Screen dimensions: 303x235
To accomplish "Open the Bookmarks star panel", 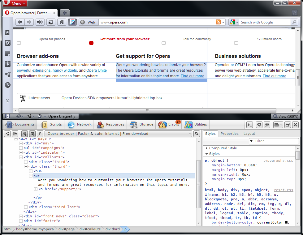I will pyautogui.click(x=8, y=32).
